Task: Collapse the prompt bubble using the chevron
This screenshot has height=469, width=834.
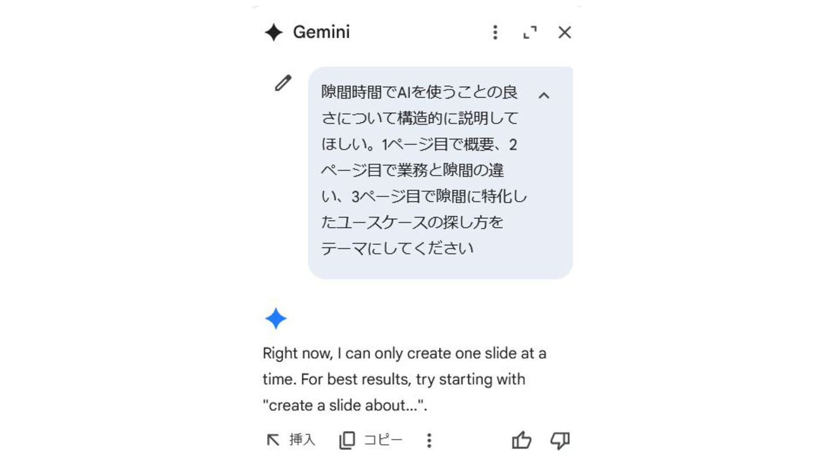Action: pos(543,96)
